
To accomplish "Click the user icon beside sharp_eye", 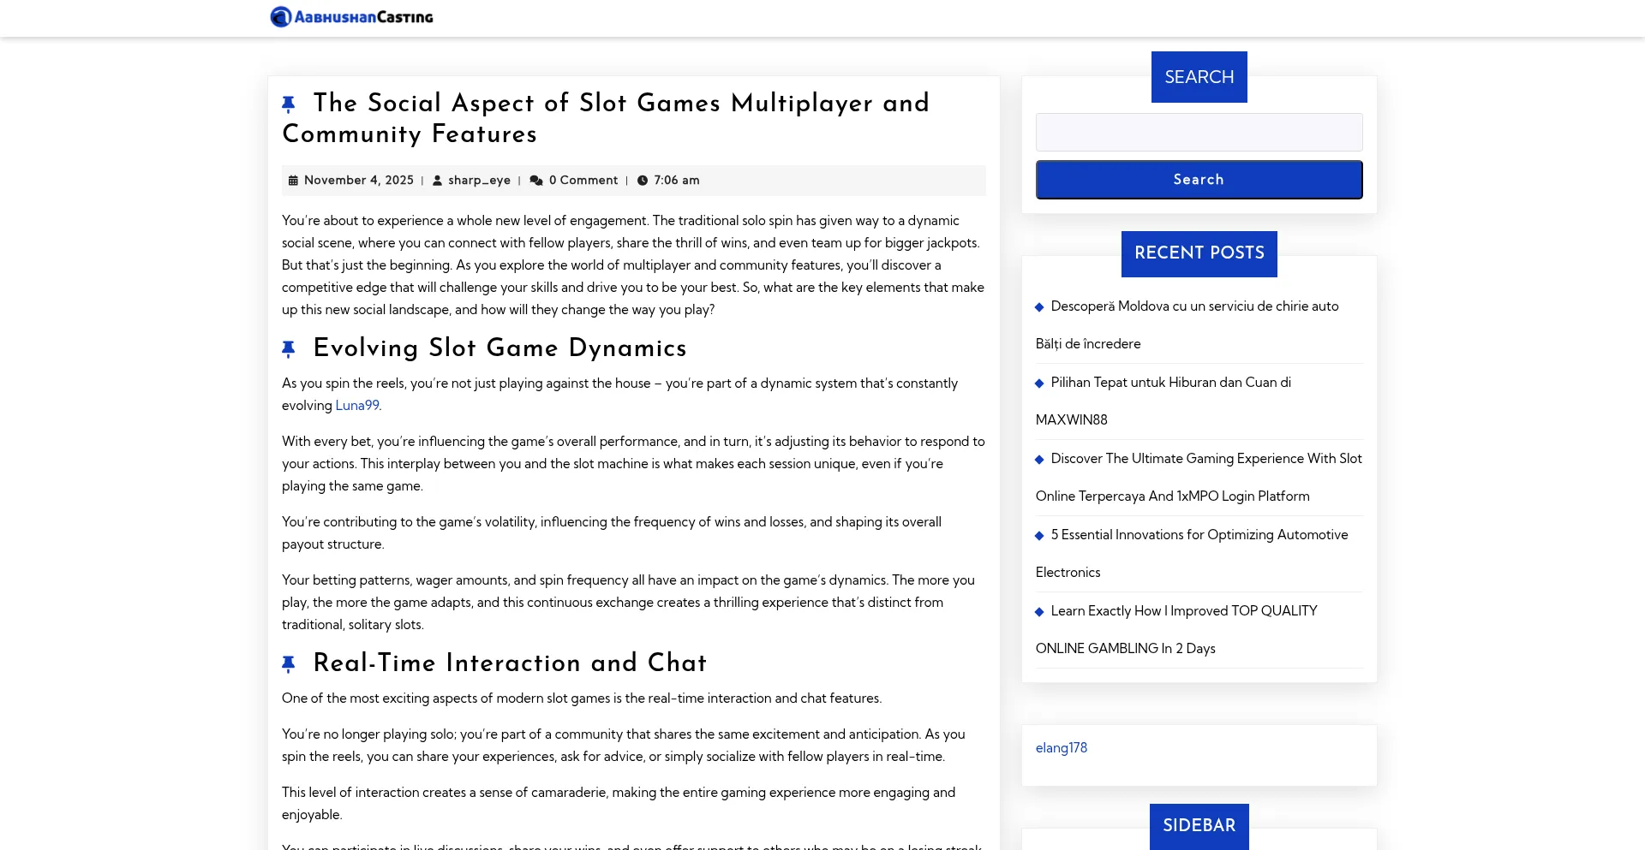I will click(x=437, y=181).
